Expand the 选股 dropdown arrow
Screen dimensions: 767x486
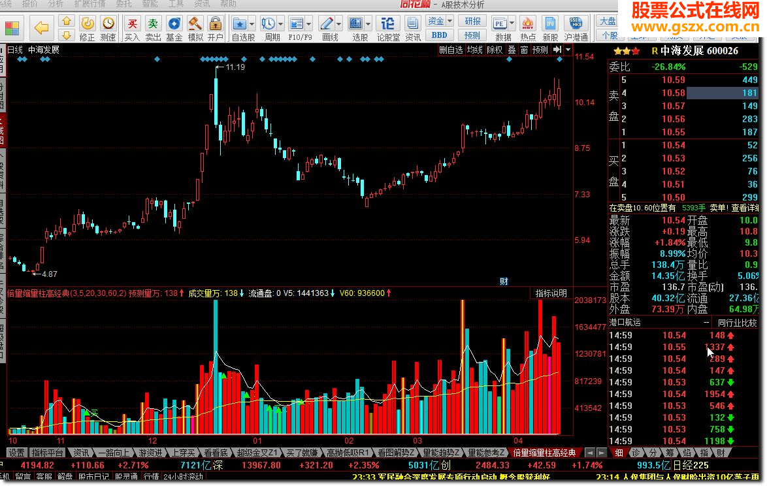tap(368, 24)
